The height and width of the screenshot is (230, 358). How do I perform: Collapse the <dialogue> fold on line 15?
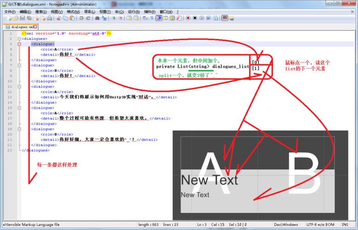click(19, 108)
